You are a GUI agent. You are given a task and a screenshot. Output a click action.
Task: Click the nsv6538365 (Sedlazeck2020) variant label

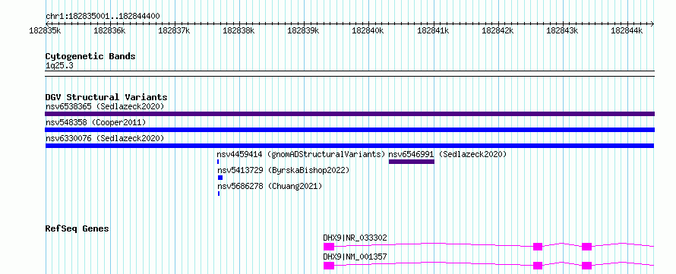105,106
